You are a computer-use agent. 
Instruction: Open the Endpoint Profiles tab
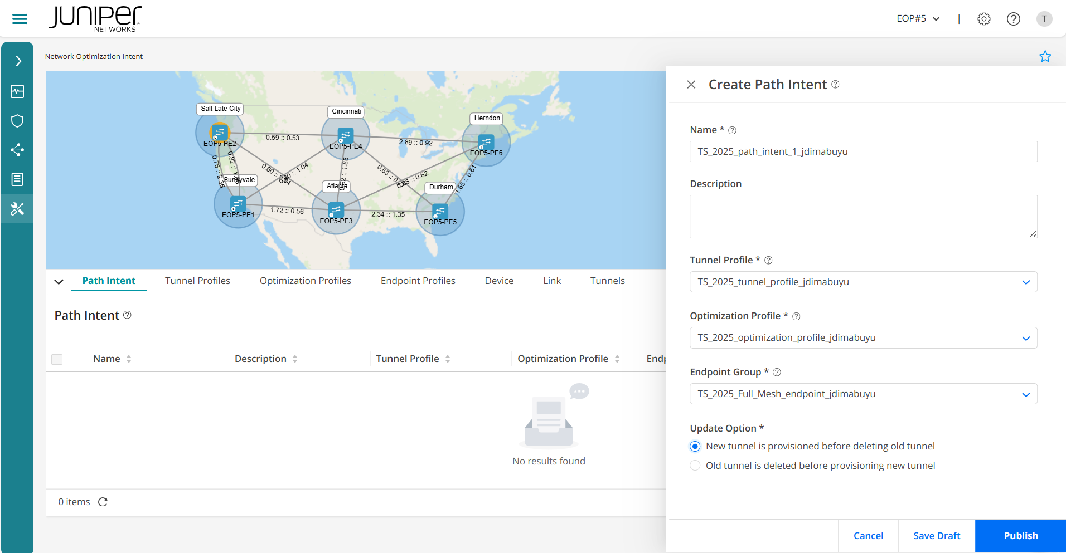tap(418, 281)
